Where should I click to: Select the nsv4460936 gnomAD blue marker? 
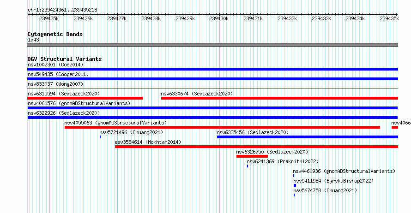(x=294, y=176)
